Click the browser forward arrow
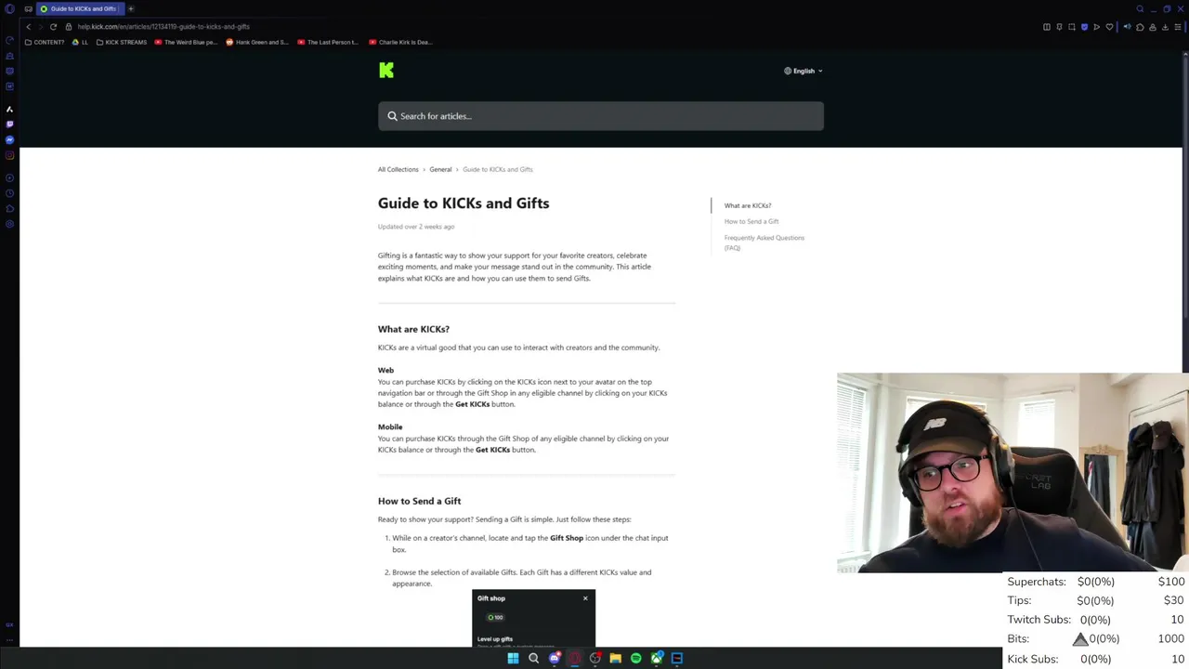Image resolution: width=1189 pixels, height=669 pixels. [40, 26]
